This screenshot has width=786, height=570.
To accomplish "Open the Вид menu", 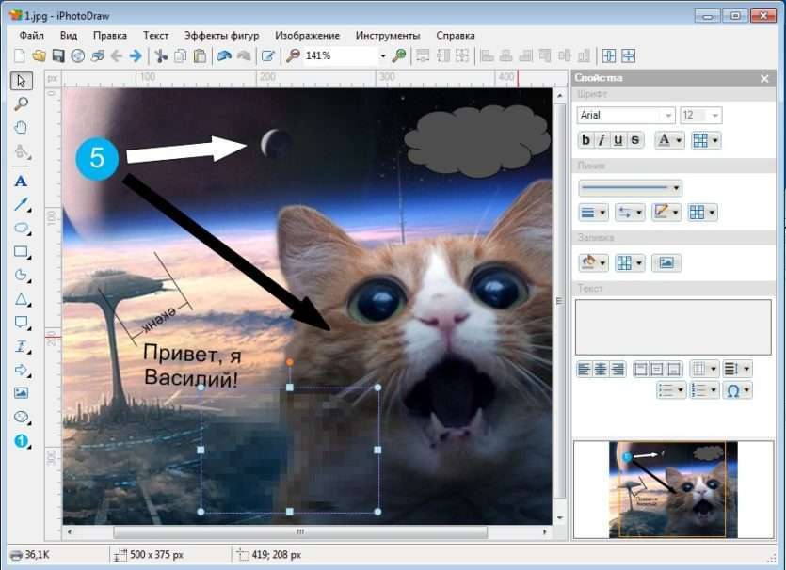I will (69, 36).
